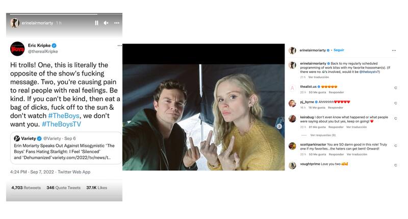
Task: Click the story progress bar at top
Action: pyautogui.click(x=64, y=14)
